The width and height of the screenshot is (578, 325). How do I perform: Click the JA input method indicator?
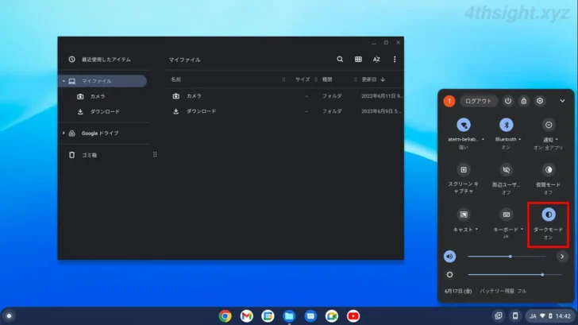(x=533, y=316)
